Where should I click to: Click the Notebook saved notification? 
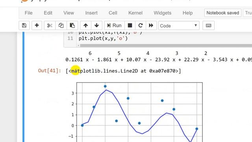pyautogui.click(x=223, y=13)
